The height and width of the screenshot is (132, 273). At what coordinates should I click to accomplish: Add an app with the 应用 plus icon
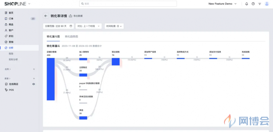[x=34, y=69]
